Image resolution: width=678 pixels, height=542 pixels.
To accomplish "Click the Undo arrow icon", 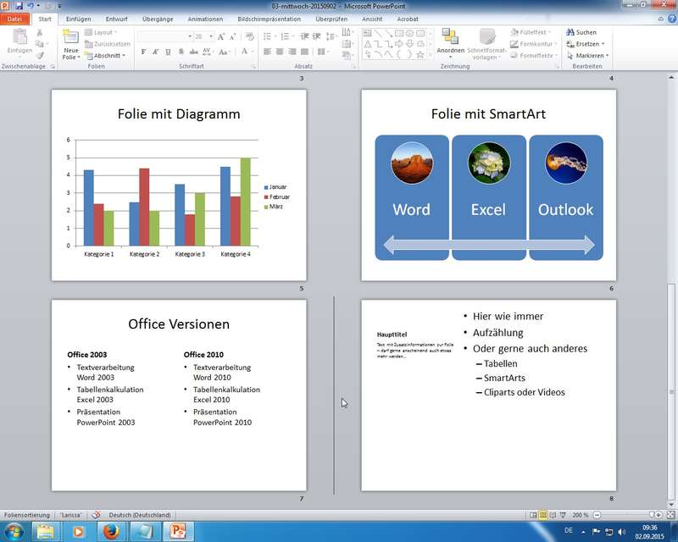I will [31, 5].
